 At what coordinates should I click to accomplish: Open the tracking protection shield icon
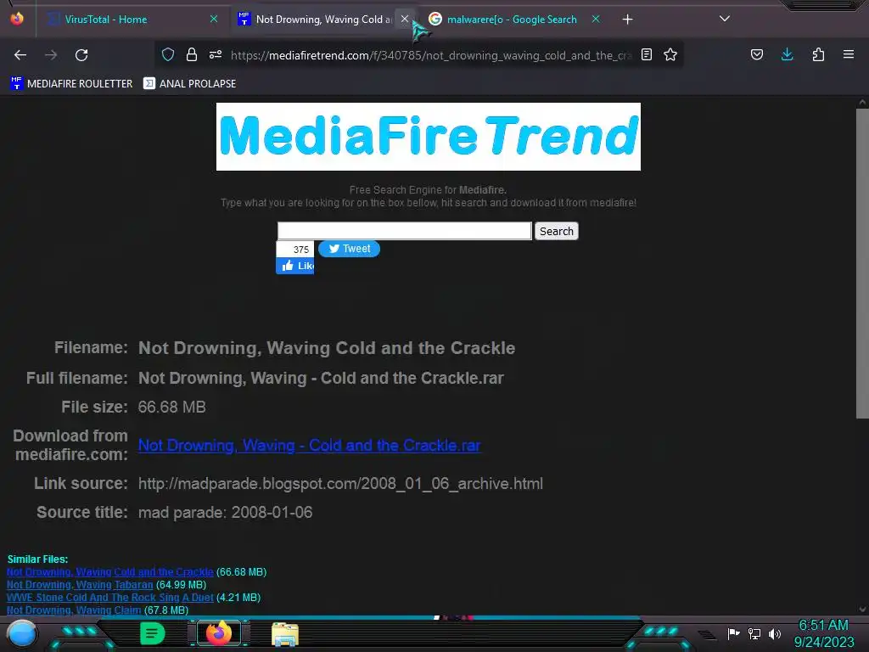click(x=168, y=54)
